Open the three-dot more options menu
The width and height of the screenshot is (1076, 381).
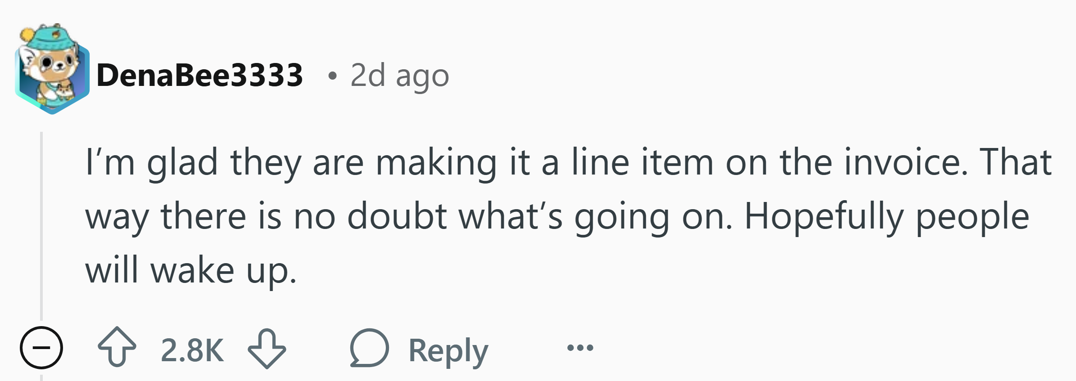click(x=580, y=347)
